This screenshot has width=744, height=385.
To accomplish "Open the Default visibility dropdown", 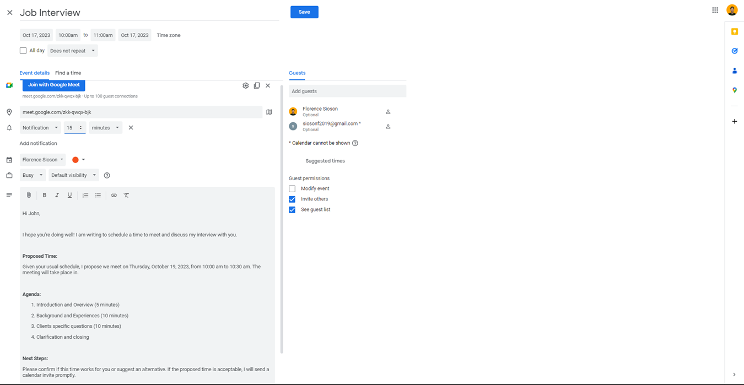I will (x=73, y=175).
